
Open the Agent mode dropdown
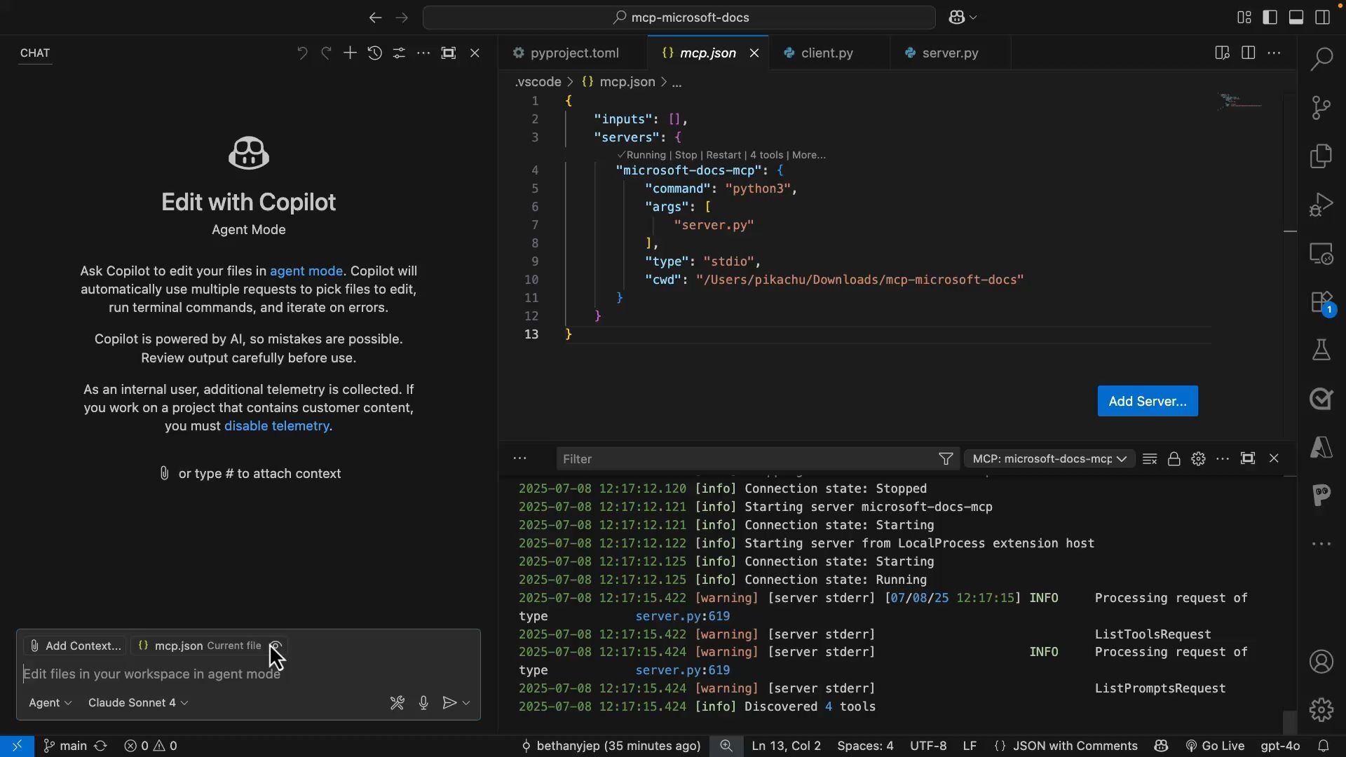coord(50,703)
